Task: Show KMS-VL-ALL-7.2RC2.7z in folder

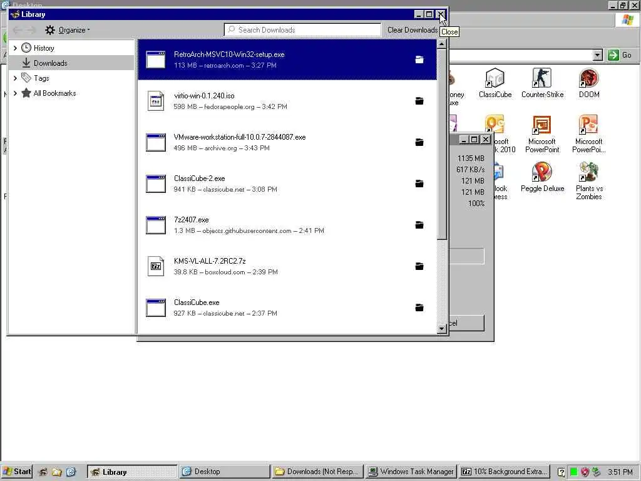Action: tap(419, 266)
